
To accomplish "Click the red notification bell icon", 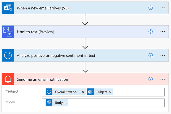I will coord(7,79).
